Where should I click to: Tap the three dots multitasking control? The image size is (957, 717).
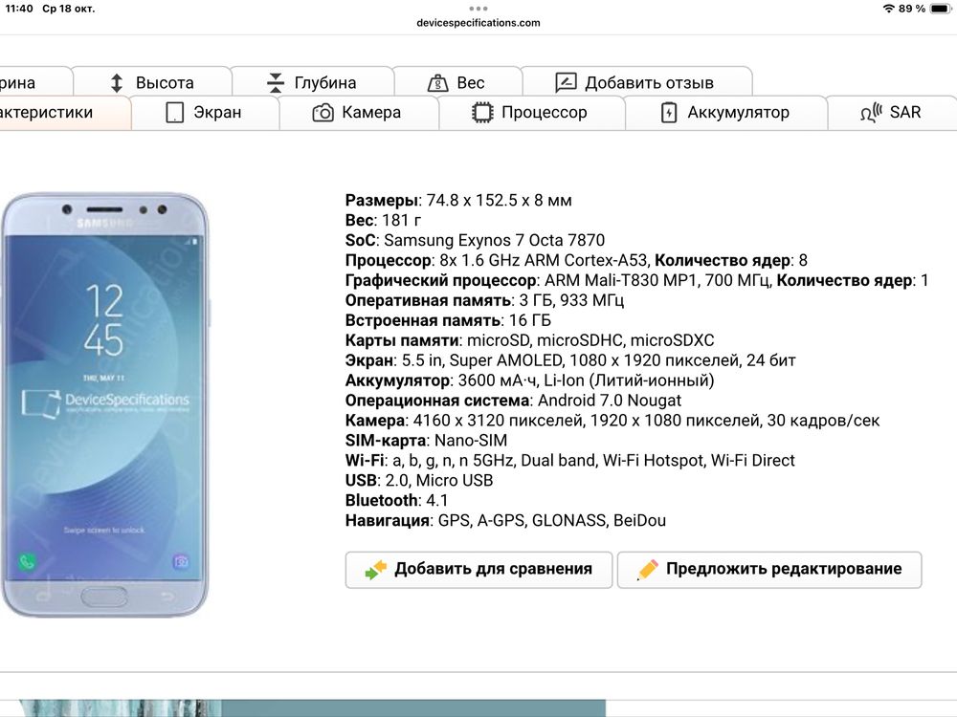pos(478,9)
